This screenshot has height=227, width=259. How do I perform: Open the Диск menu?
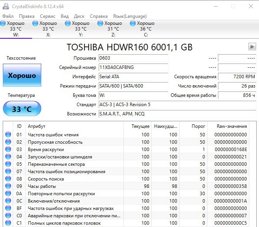pos(79,16)
